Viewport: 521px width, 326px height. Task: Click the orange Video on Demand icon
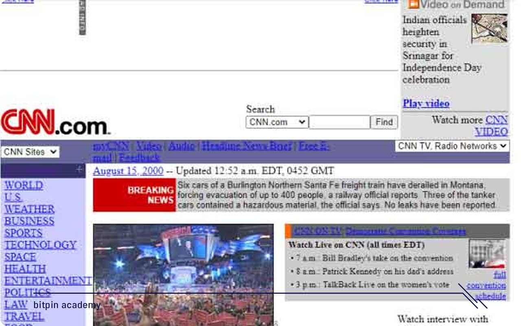414,4
